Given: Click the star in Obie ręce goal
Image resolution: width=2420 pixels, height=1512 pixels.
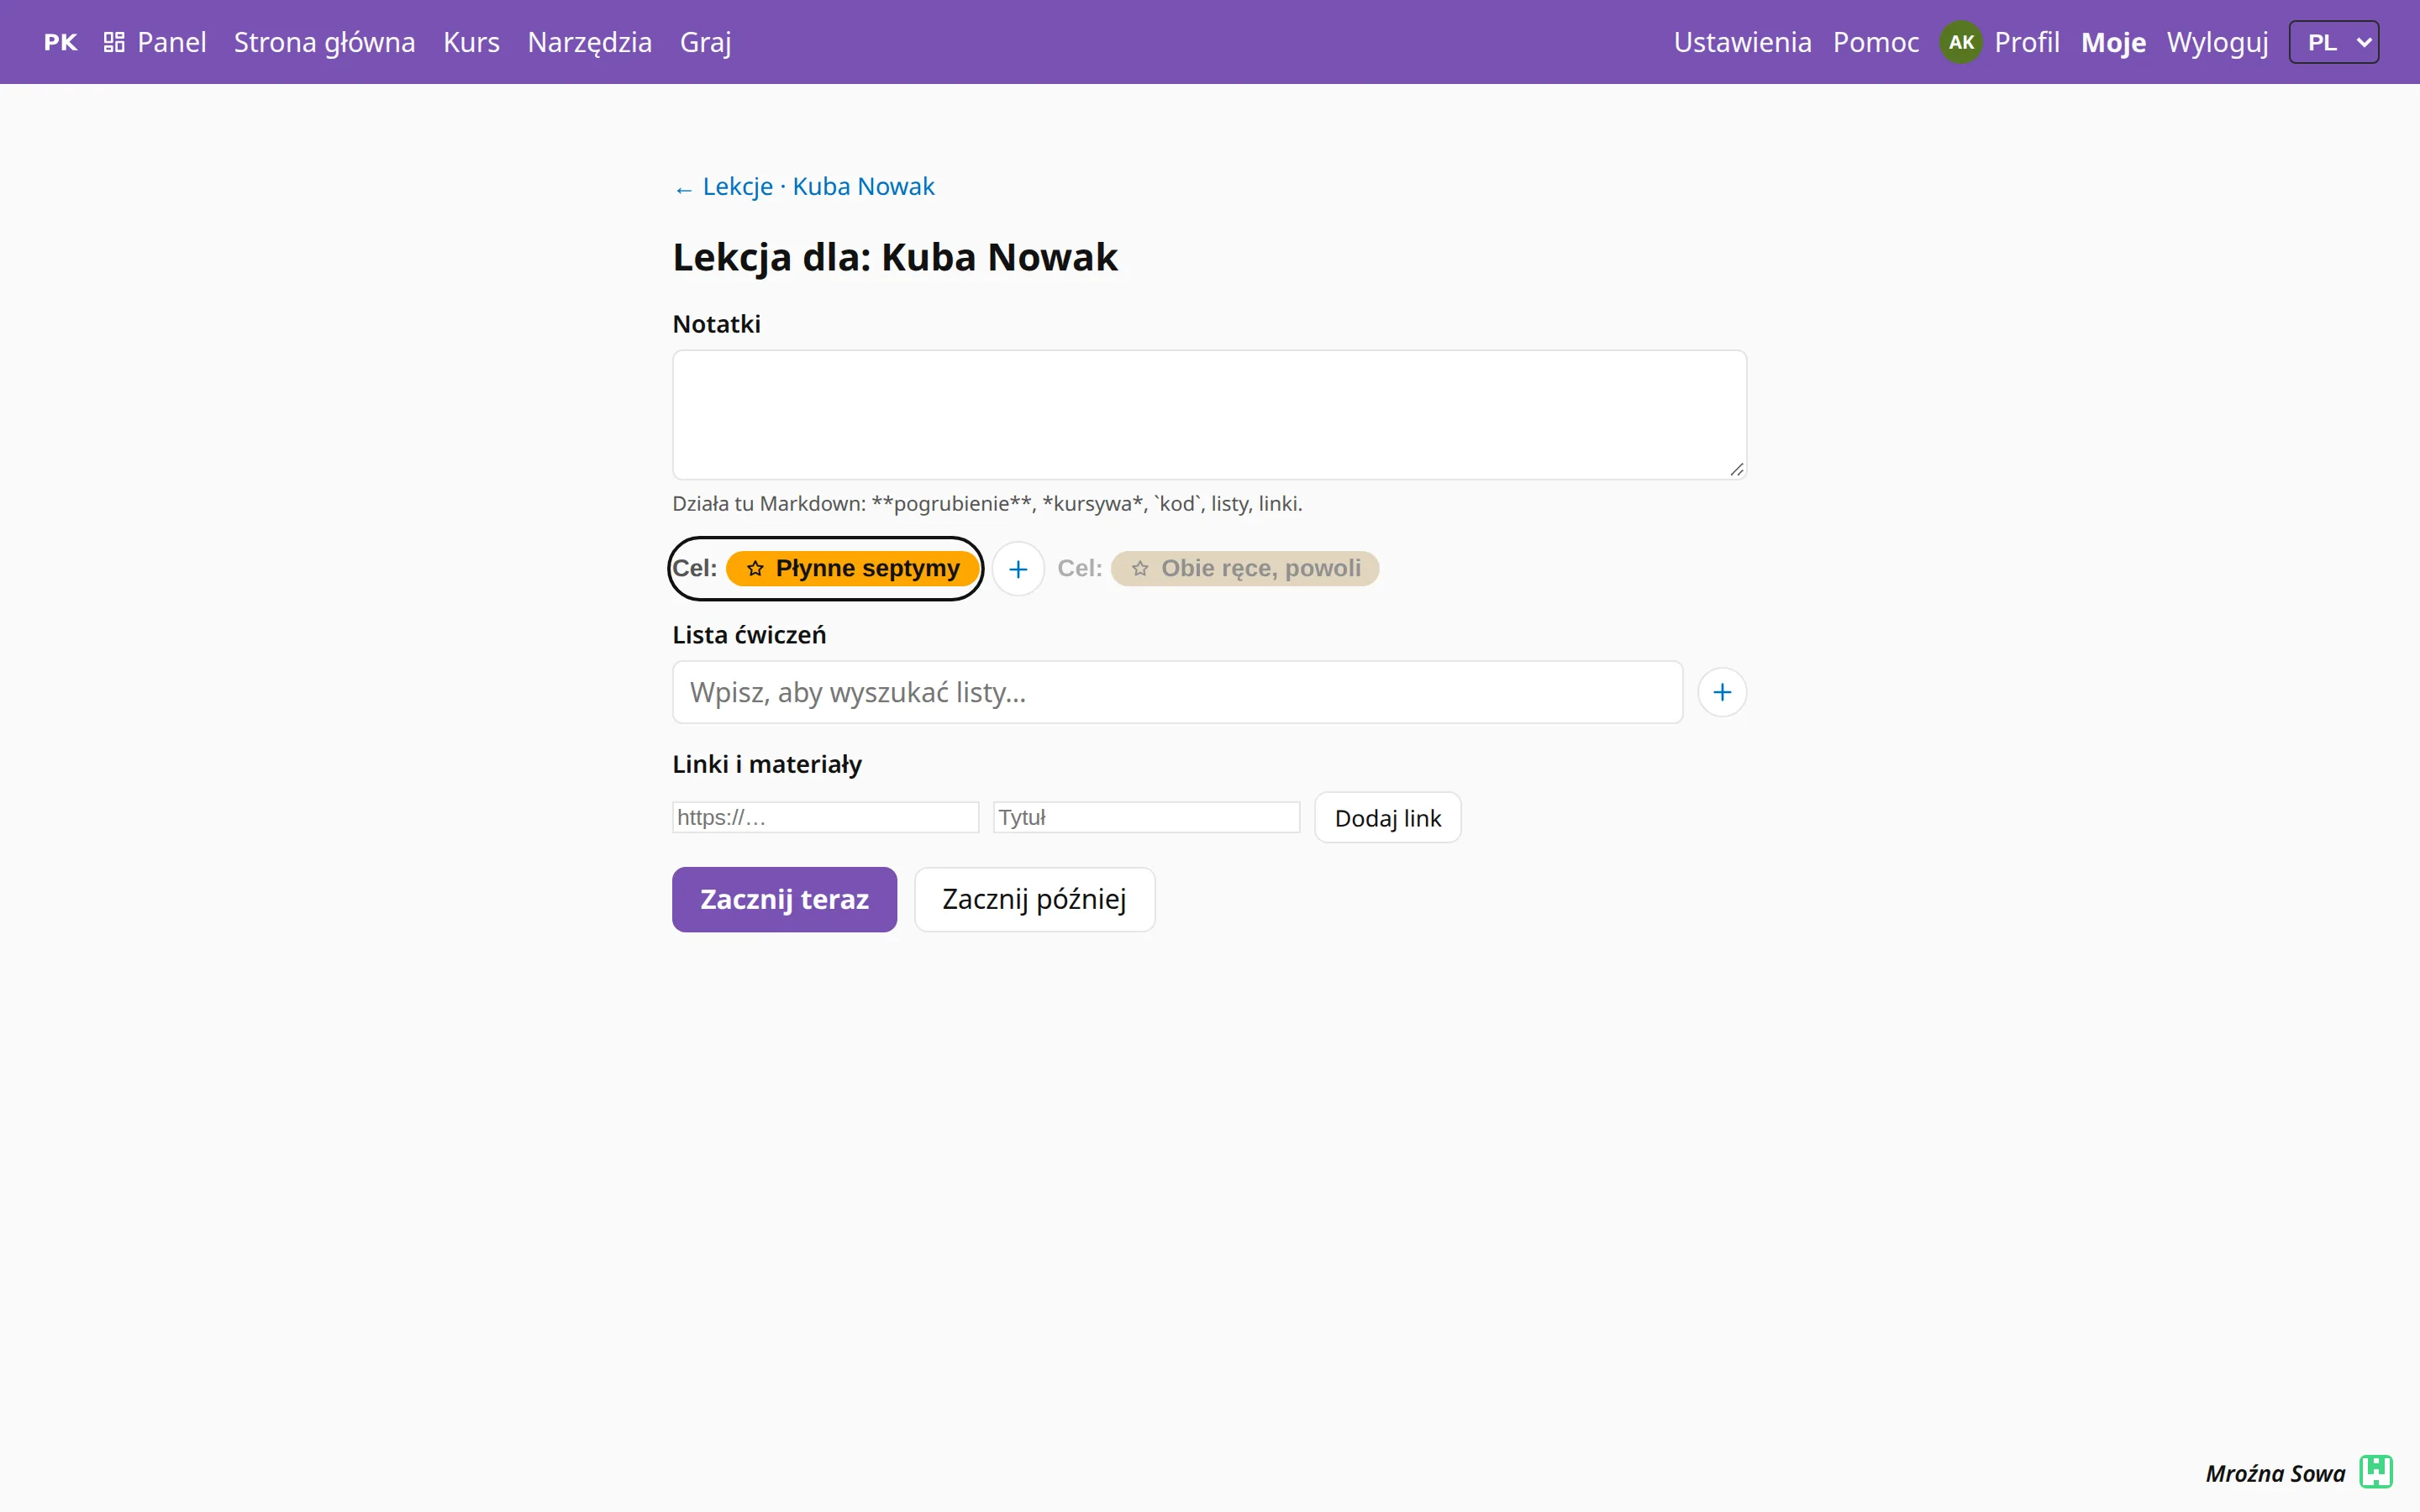Looking at the screenshot, I should click(1140, 569).
